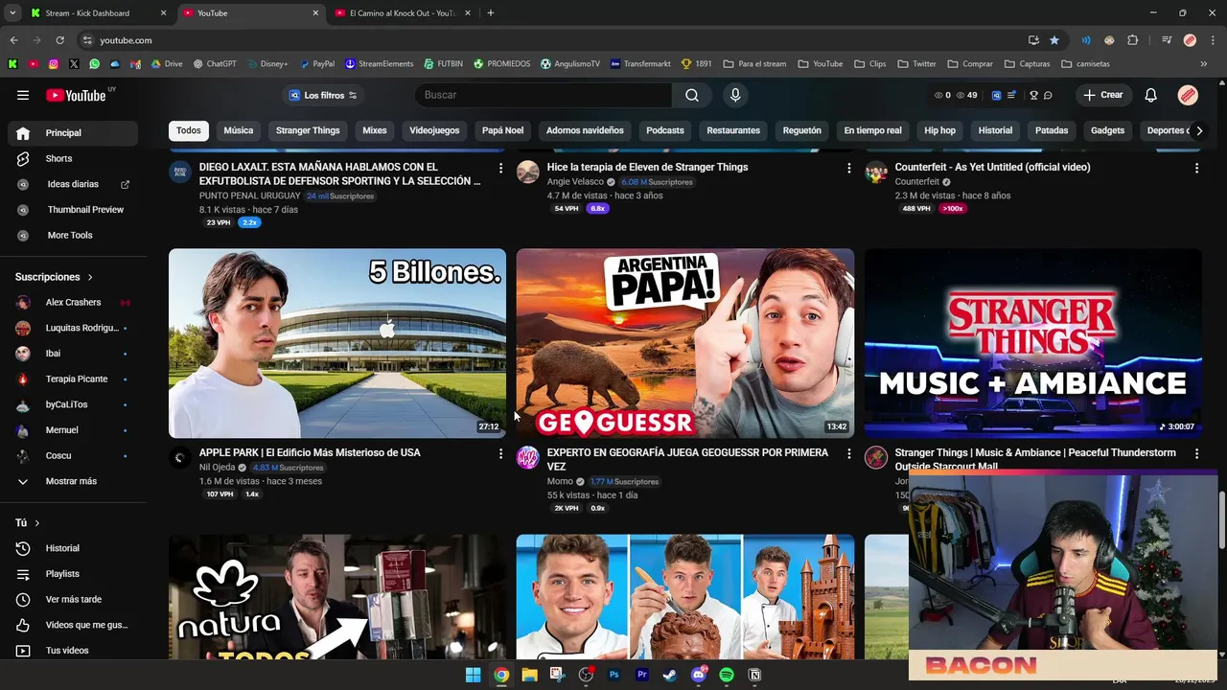
Task: Open options menu for APPLE PARK video
Action: (x=500, y=453)
